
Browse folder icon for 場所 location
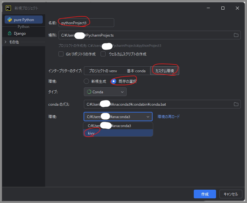click(x=236, y=35)
